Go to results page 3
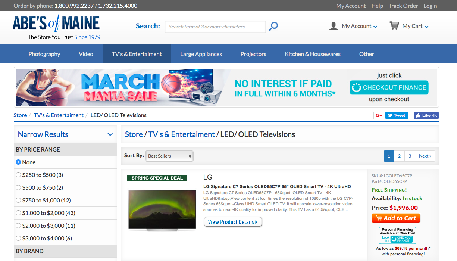 pyautogui.click(x=410, y=156)
